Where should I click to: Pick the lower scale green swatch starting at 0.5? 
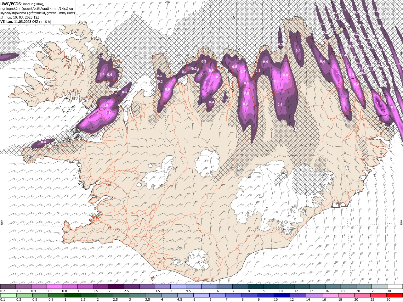click(40, 295)
